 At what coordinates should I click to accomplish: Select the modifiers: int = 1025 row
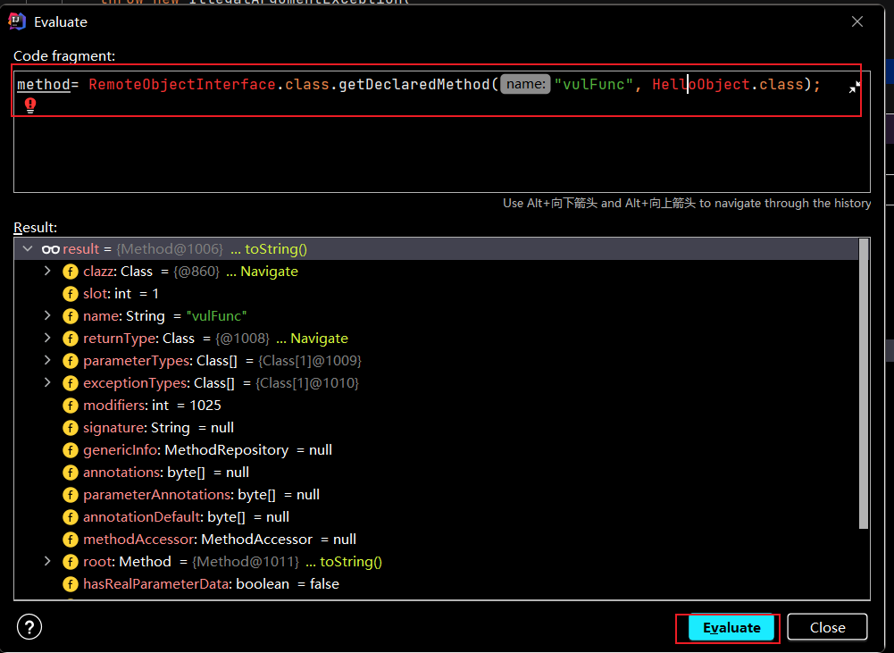tap(436, 406)
